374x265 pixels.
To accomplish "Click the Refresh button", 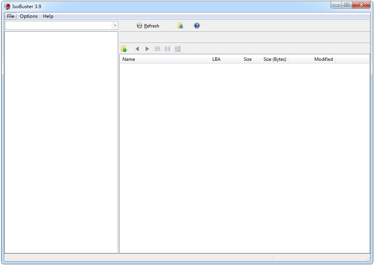I will [x=148, y=26].
